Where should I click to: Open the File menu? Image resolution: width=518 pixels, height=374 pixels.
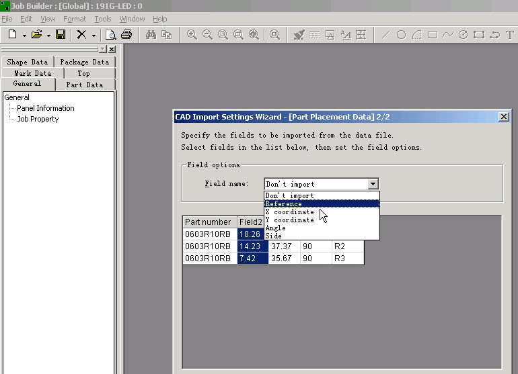point(7,19)
